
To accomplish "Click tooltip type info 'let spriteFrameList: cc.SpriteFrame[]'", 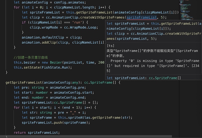I will (x=144, y=78).
